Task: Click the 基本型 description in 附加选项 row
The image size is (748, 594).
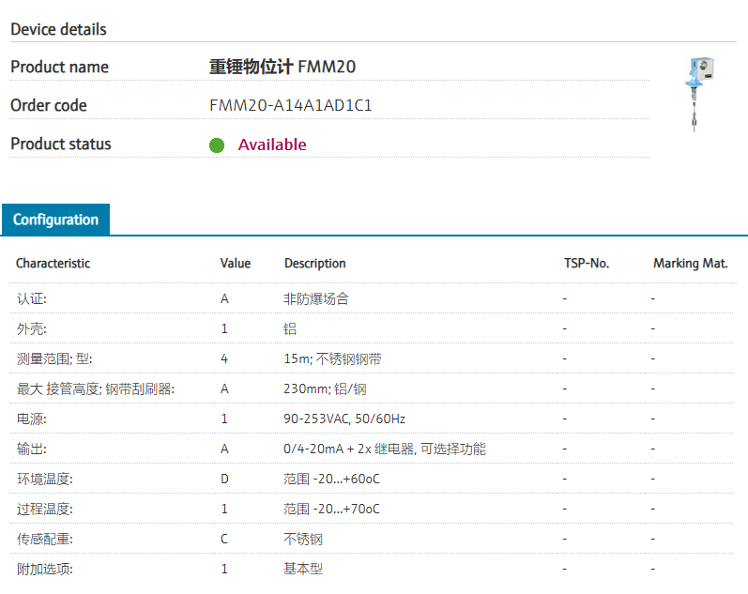Action: coord(303,569)
